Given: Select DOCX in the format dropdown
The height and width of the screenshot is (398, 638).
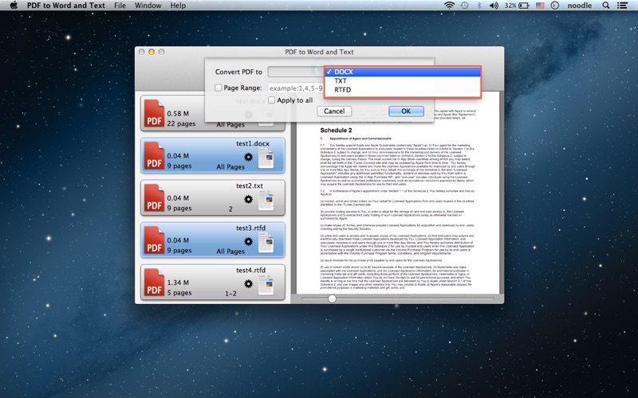Looking at the screenshot, I should click(403, 72).
